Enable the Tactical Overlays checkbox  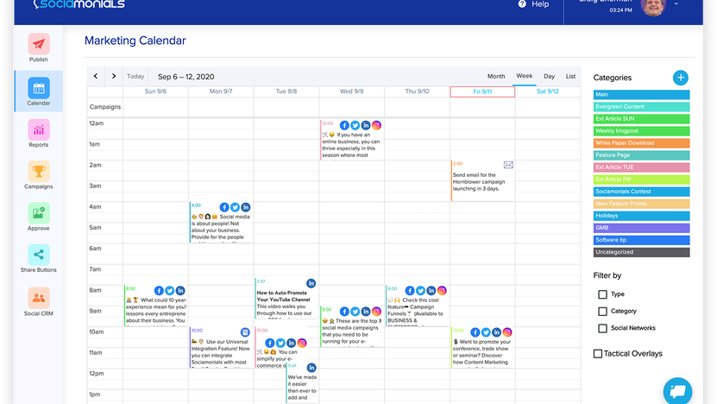[x=598, y=354]
